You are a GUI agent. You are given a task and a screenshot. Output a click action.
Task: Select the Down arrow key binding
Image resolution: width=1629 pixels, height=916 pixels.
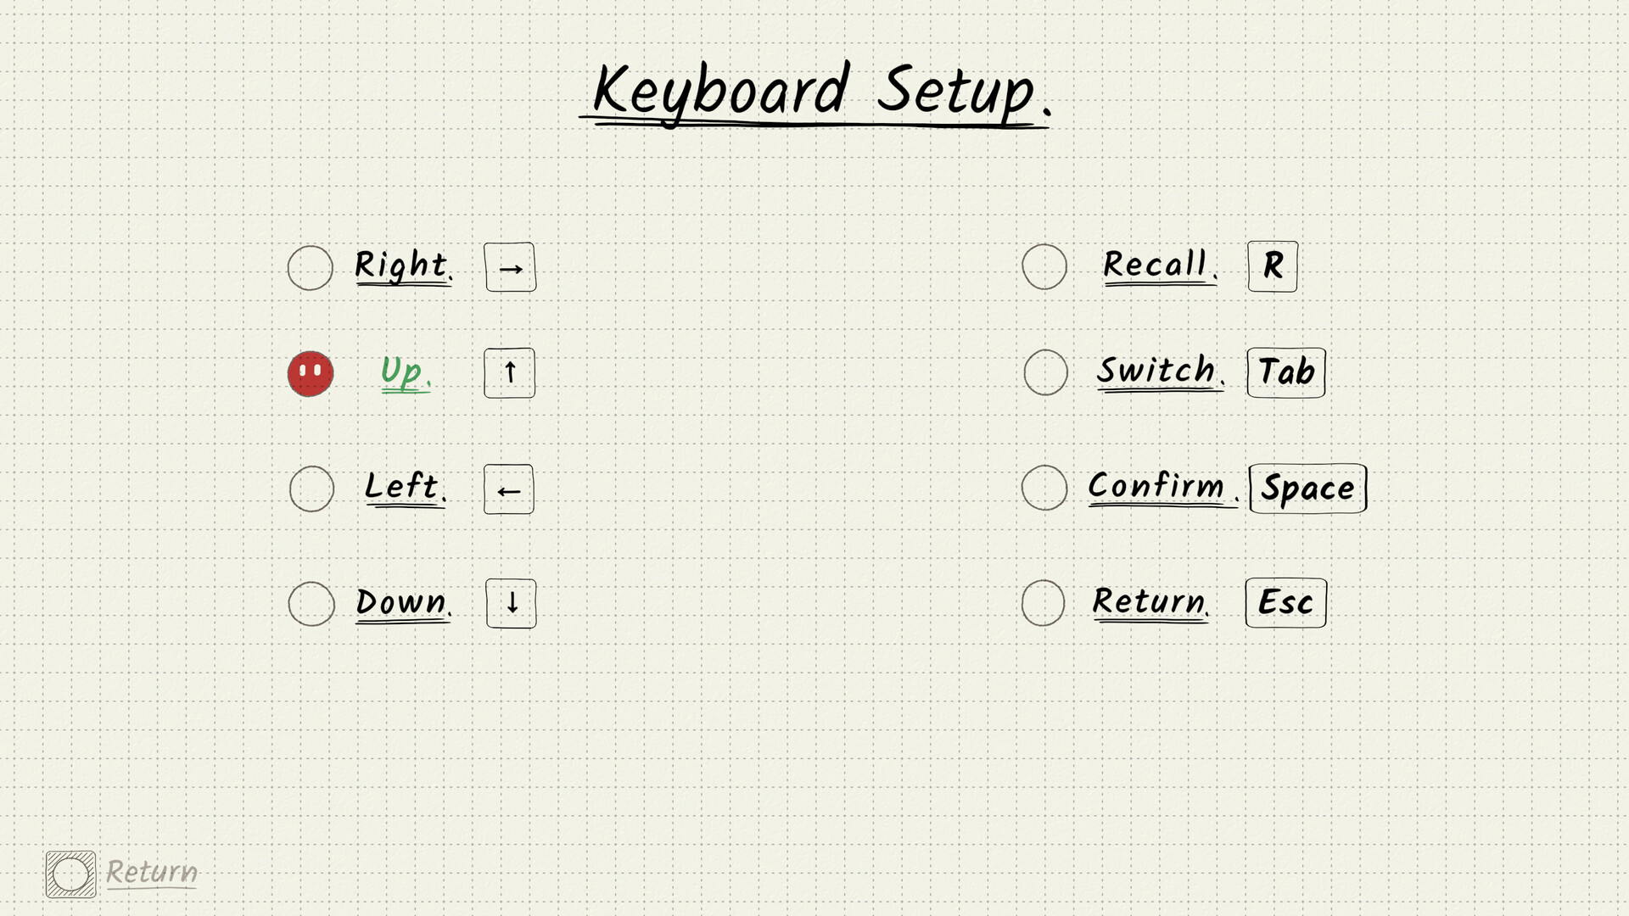pyautogui.click(x=510, y=601)
